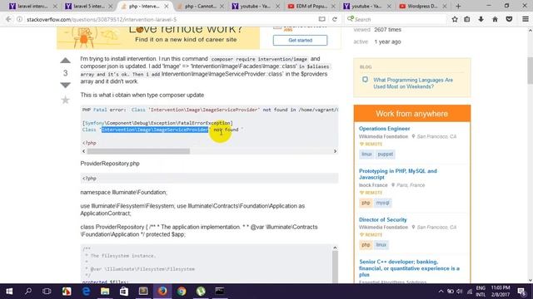This screenshot has width=533, height=299.
Task: Click the mysql tag under Prototyping job
Action: 382,203
